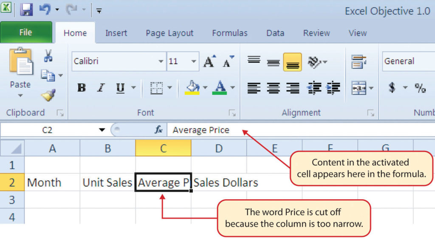The width and height of the screenshot is (435, 239).
Task: Open the font size 11 dropdown
Action: pos(193,61)
